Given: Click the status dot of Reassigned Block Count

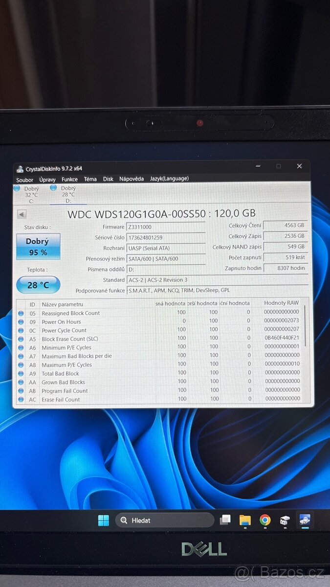Looking at the screenshot, I should (21, 314).
